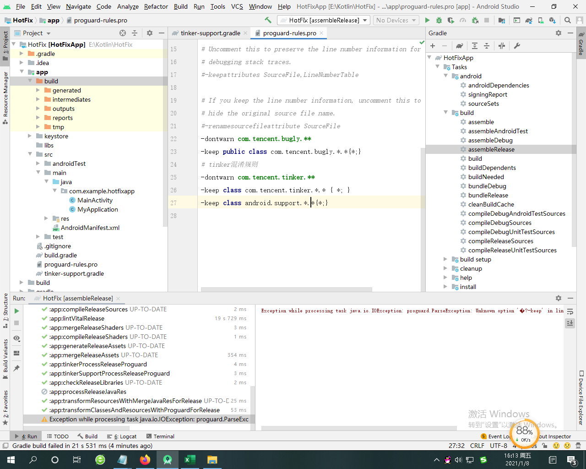The height and width of the screenshot is (469, 586).
Task: Click the locate target icon in Project panel
Action: pos(123,33)
